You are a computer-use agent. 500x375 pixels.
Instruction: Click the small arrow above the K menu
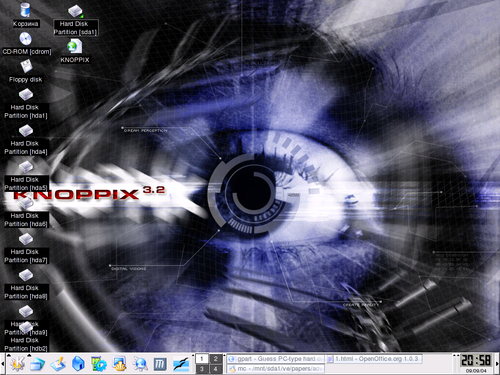point(9,355)
